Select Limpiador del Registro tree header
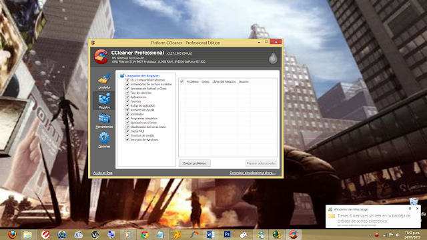This screenshot has width=427, height=240. click(x=142, y=75)
